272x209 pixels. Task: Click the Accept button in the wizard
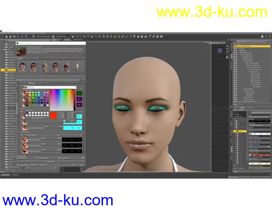(73, 164)
